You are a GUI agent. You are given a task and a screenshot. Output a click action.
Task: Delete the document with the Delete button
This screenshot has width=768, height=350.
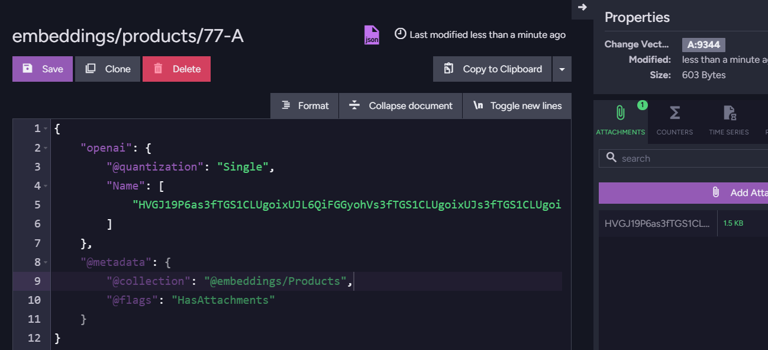tap(176, 69)
